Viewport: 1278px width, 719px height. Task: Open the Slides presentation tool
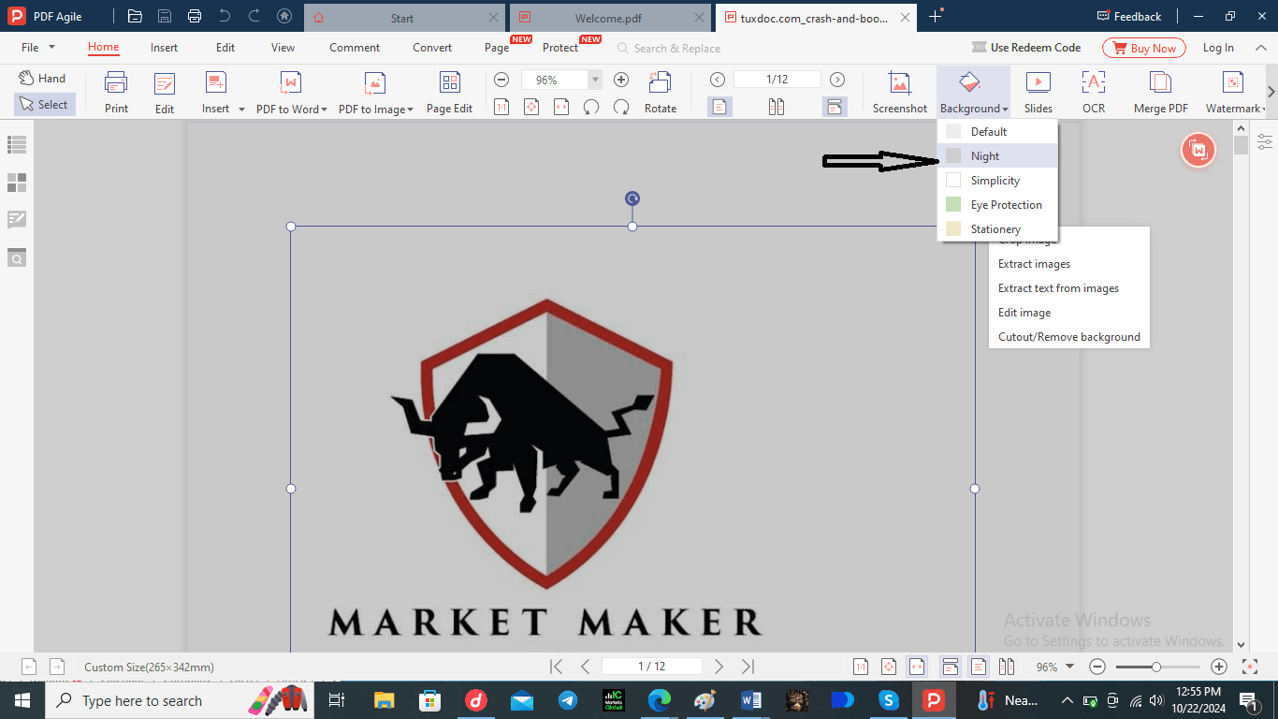1038,92
